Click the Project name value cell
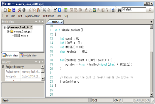The image size is (155, 104). click(31, 71)
